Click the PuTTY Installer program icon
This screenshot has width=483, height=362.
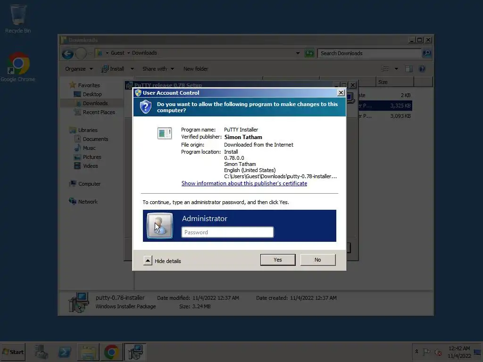pyautogui.click(x=165, y=133)
